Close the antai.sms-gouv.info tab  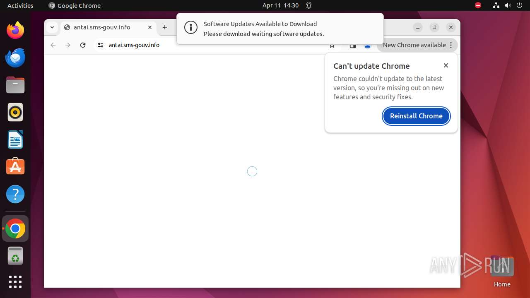pyautogui.click(x=150, y=27)
